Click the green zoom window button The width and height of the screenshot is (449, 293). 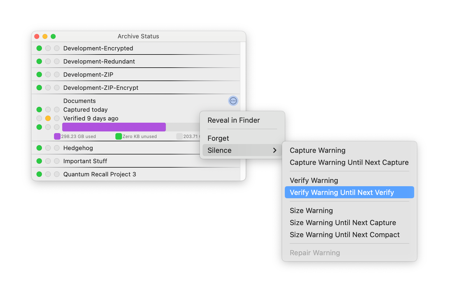53,36
